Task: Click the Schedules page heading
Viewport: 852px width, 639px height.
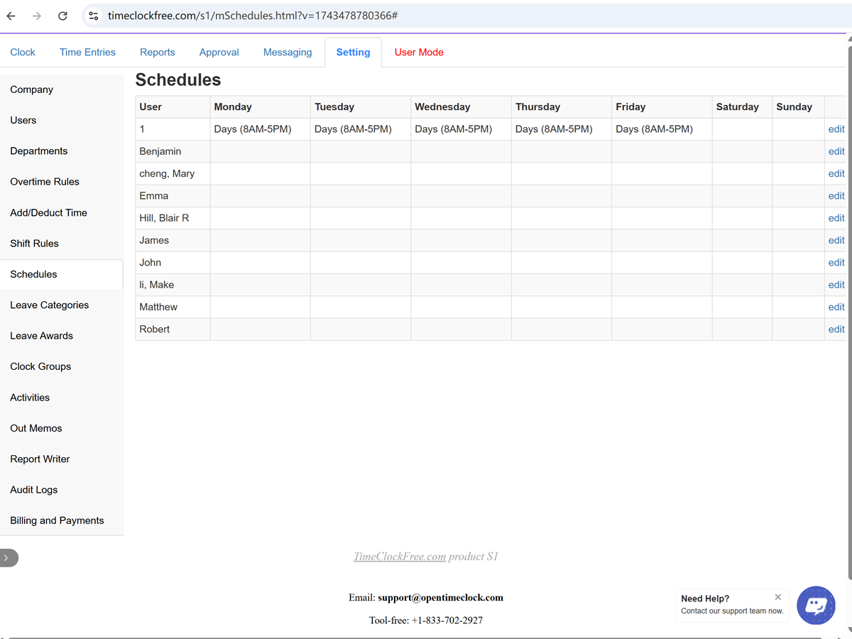Action: point(178,80)
